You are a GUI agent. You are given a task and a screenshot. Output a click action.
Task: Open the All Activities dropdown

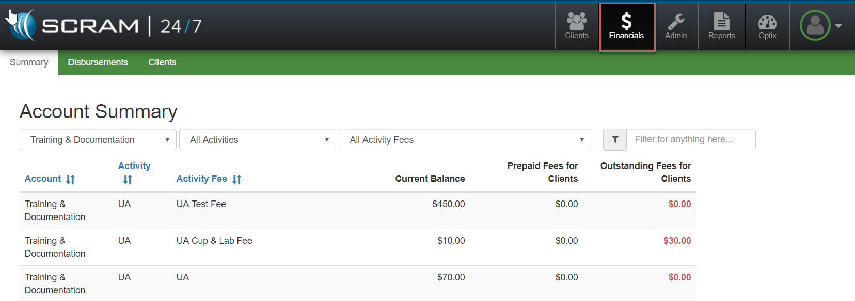coord(258,140)
